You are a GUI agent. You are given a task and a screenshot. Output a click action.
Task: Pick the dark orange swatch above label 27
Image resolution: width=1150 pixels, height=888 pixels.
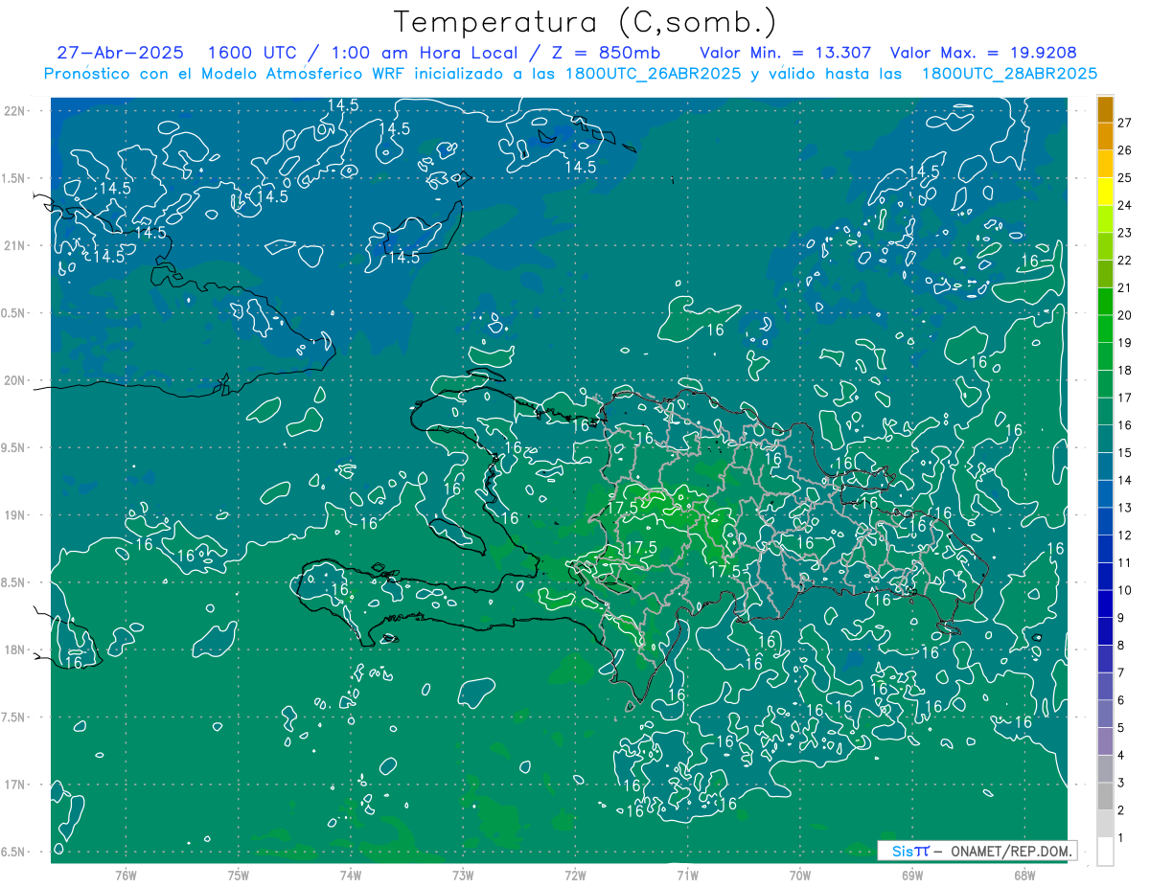point(1106,109)
